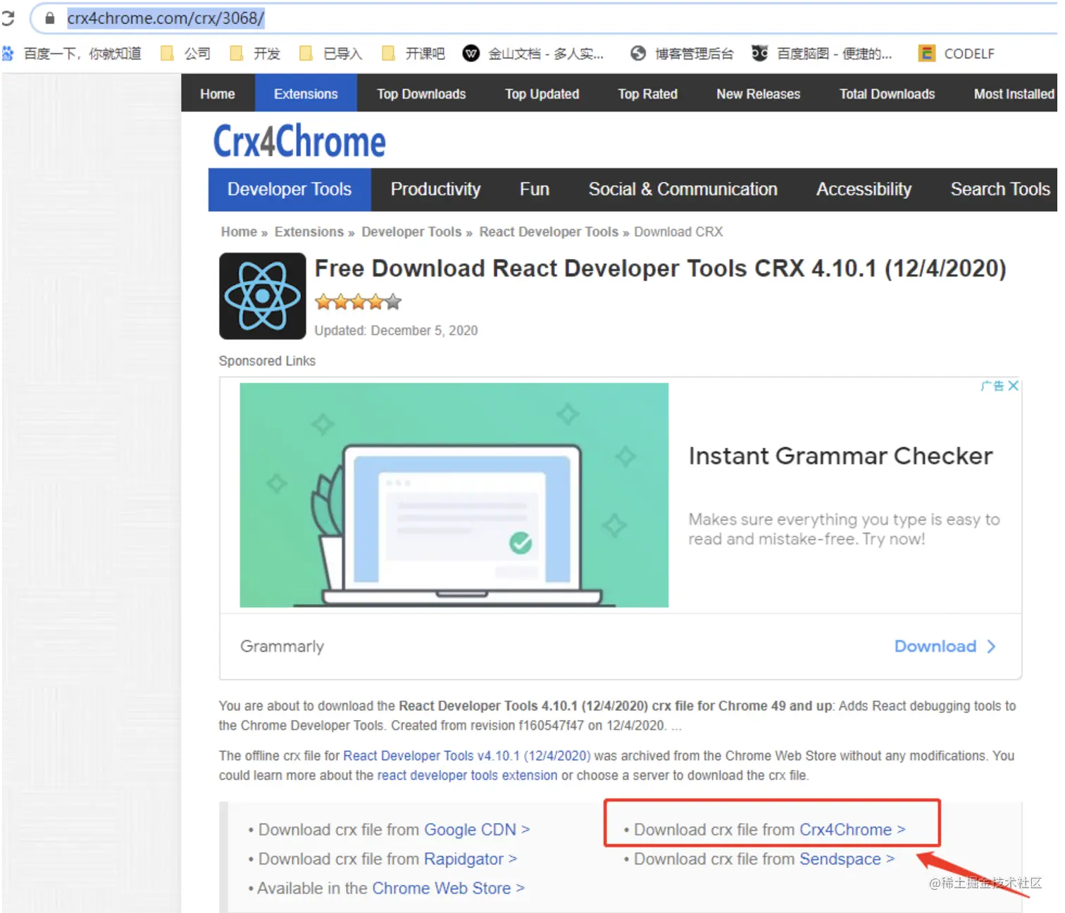Open Total Downloads page
Viewport: 1065px width, 913px height.
888,94
